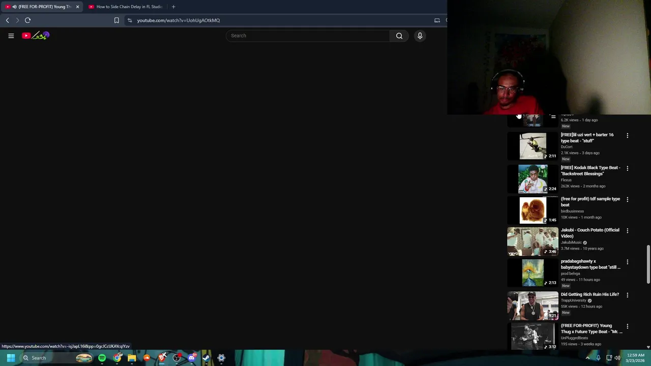Visit the TrappUniversity channel name
The height and width of the screenshot is (366, 651).
[574, 300]
